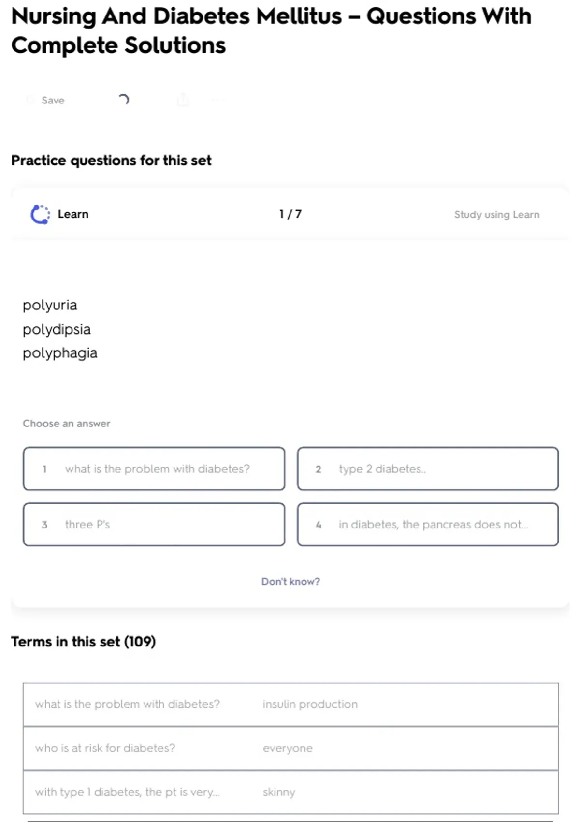Click the 'skinny' definition cell

point(279,792)
